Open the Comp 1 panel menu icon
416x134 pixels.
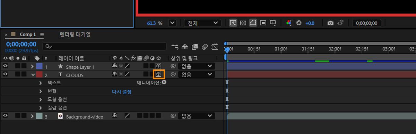pos(42,35)
